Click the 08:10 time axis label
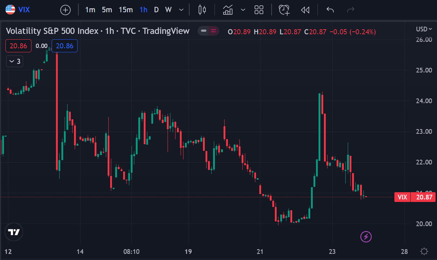This screenshot has width=437, height=260. 132,251
